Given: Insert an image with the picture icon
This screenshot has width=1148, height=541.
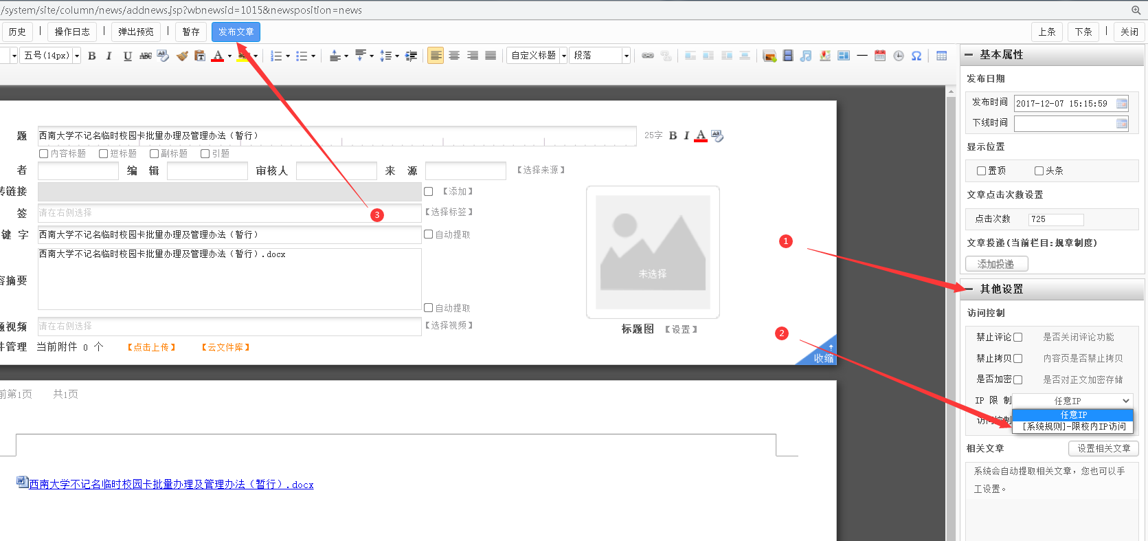Looking at the screenshot, I should pyautogui.click(x=769, y=56).
